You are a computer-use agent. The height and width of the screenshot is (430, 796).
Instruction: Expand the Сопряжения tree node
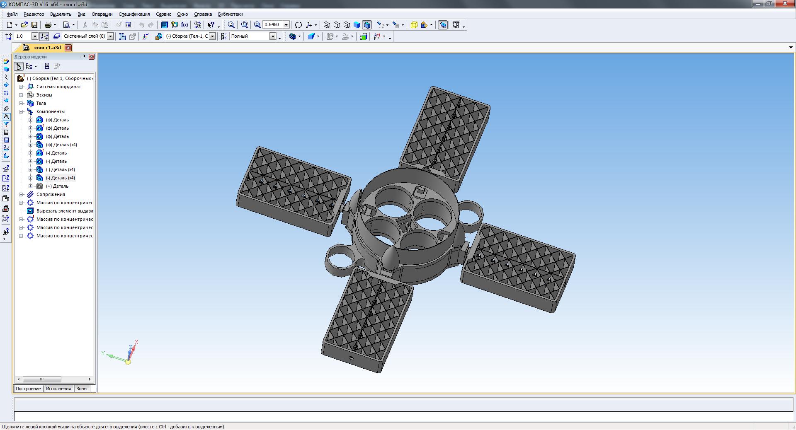[21, 194]
